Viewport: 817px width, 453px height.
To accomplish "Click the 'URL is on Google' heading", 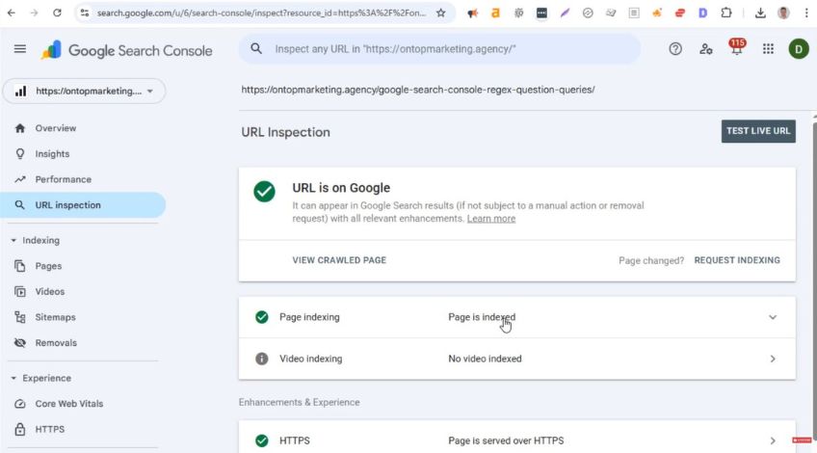I will pyautogui.click(x=341, y=188).
